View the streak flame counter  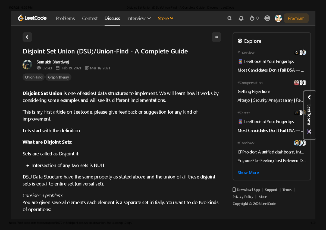coord(254,18)
